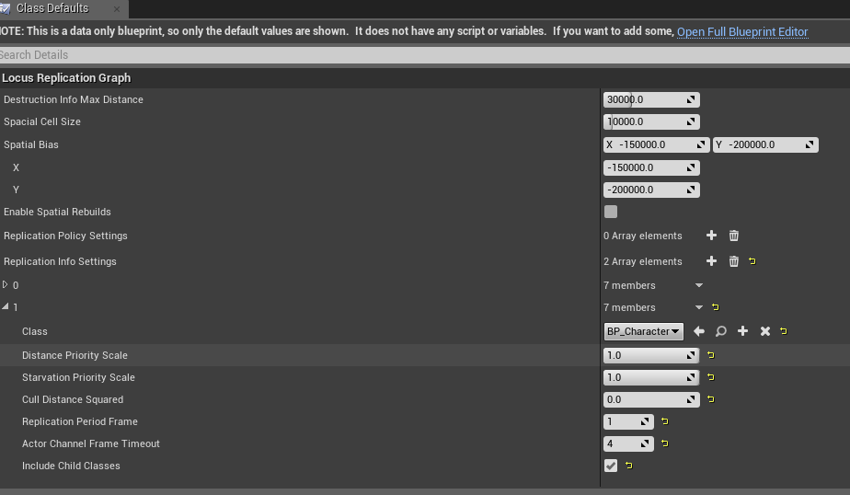The width and height of the screenshot is (850, 495).
Task: Edit Cull Distance Squared value
Action: tap(651, 399)
